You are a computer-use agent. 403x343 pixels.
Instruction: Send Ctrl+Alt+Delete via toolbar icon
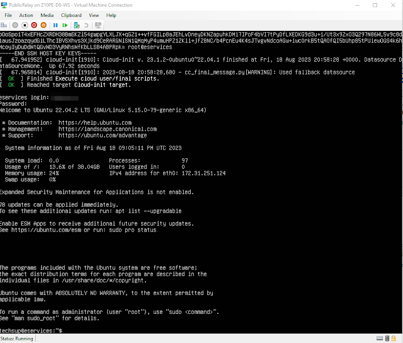click(4, 25)
